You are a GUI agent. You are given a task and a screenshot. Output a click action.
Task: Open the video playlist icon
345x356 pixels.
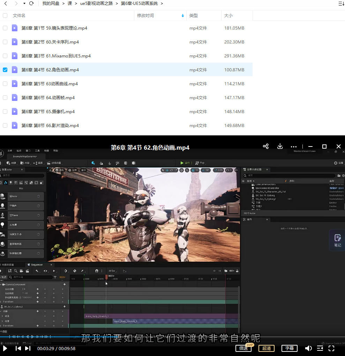tap(320, 348)
